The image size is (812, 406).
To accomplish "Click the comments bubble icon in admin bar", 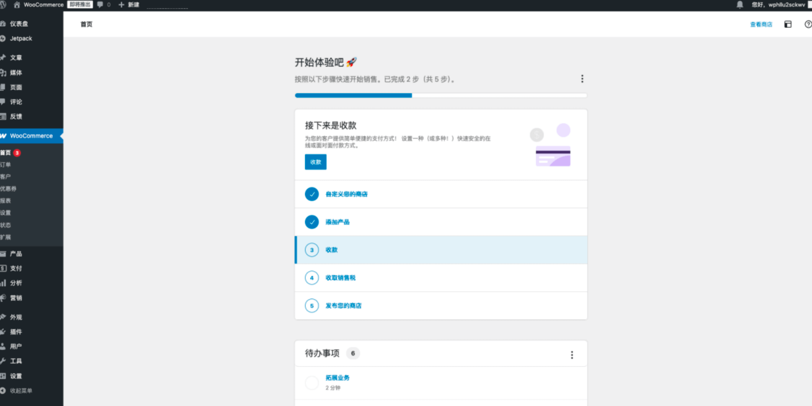I will [100, 5].
